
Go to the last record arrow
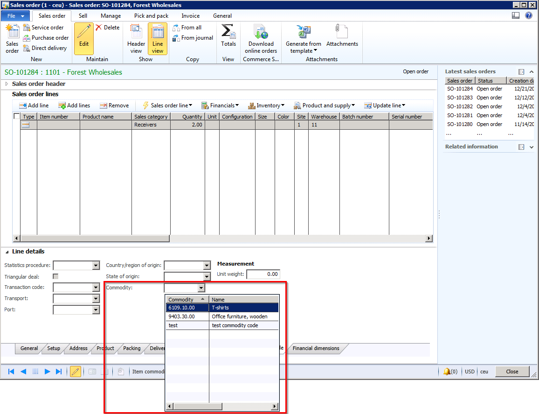point(59,372)
